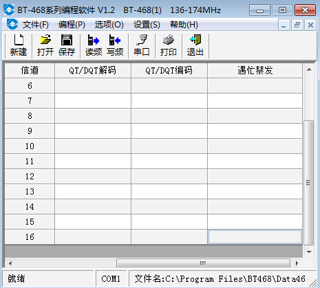
Task: Select channel row 12 header
Action: coord(30,177)
